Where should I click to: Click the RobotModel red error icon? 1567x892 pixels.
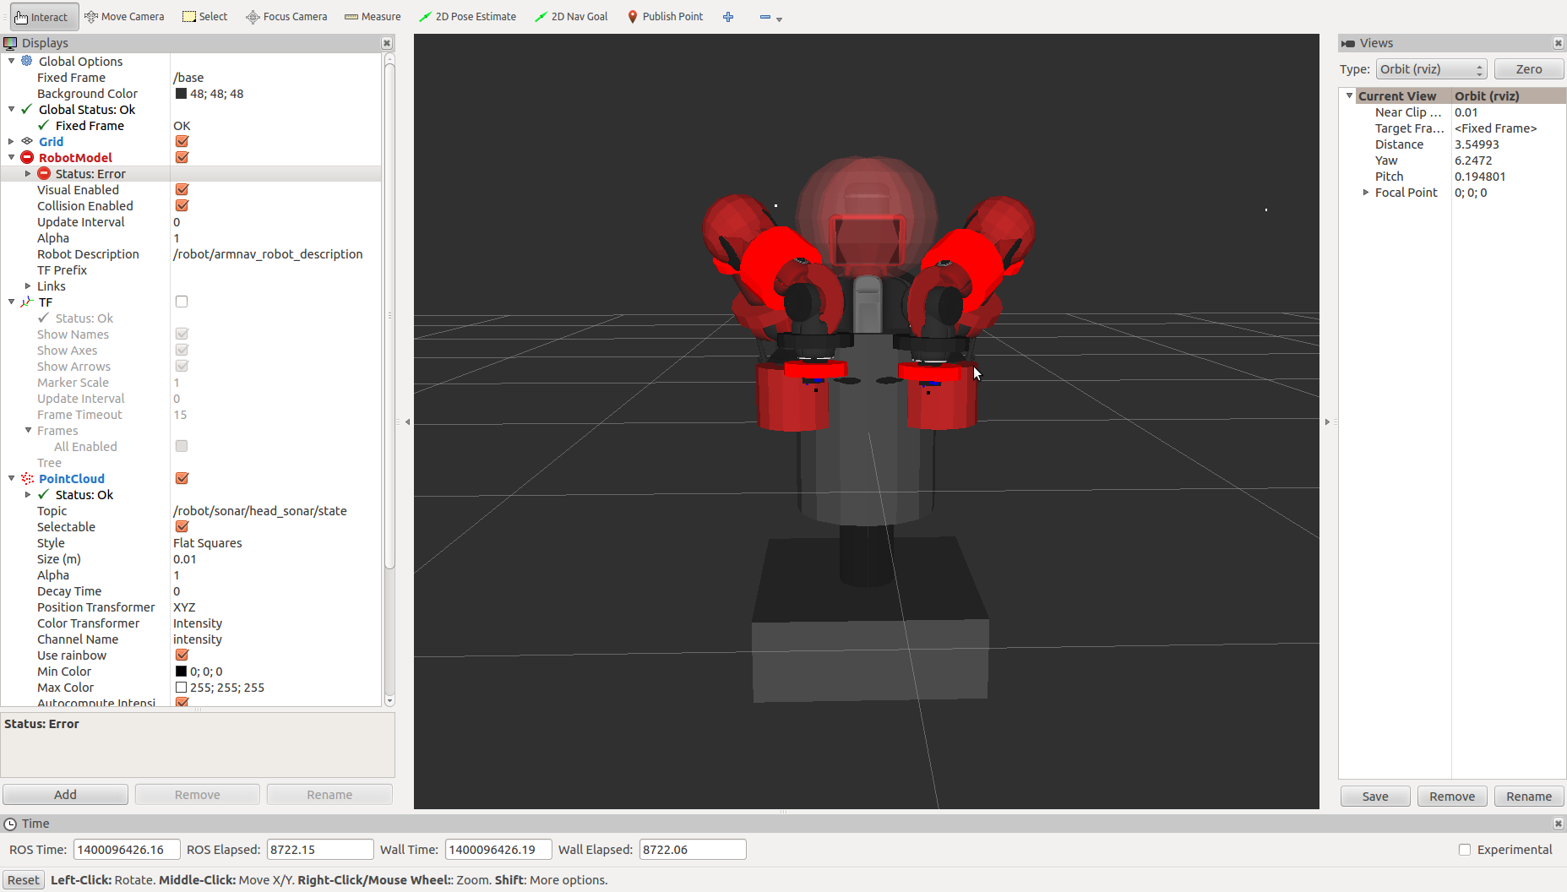(27, 157)
